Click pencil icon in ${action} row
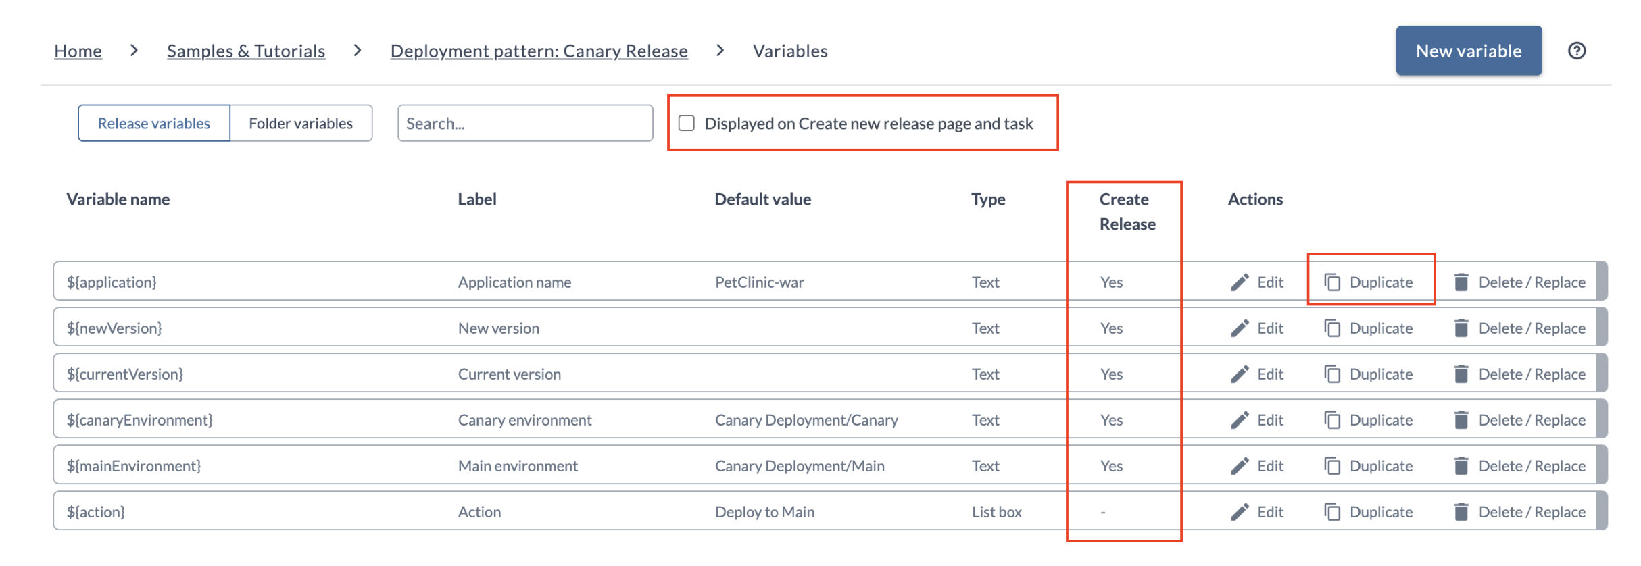 (x=1240, y=512)
